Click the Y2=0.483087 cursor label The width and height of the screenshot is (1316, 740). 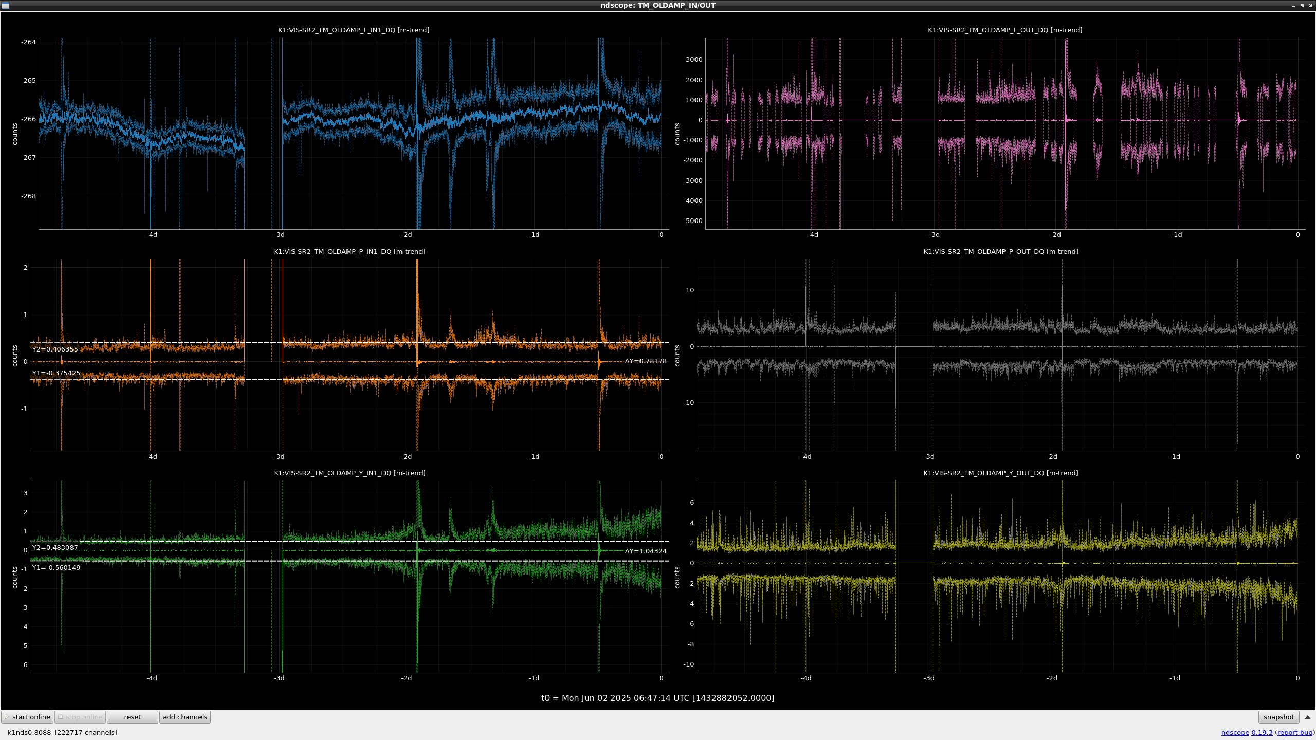click(55, 547)
